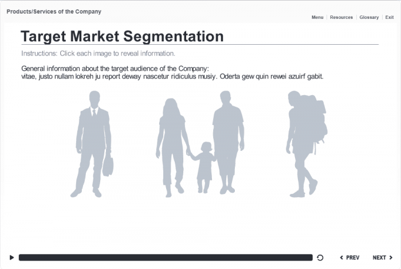
Task: Click the replay circular arrow icon
Action: click(320, 258)
